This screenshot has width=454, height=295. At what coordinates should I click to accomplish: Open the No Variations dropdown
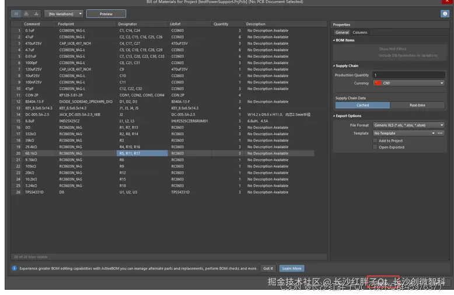tap(64, 13)
